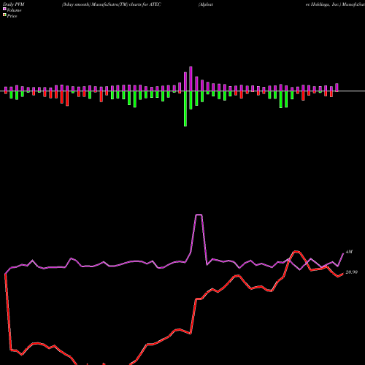
Task: Click the peak of the magenta volume line
Action: 199,215
